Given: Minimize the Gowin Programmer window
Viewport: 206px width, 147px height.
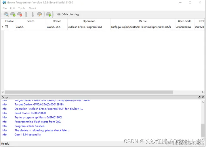Looking at the screenshot, I should [180, 2].
